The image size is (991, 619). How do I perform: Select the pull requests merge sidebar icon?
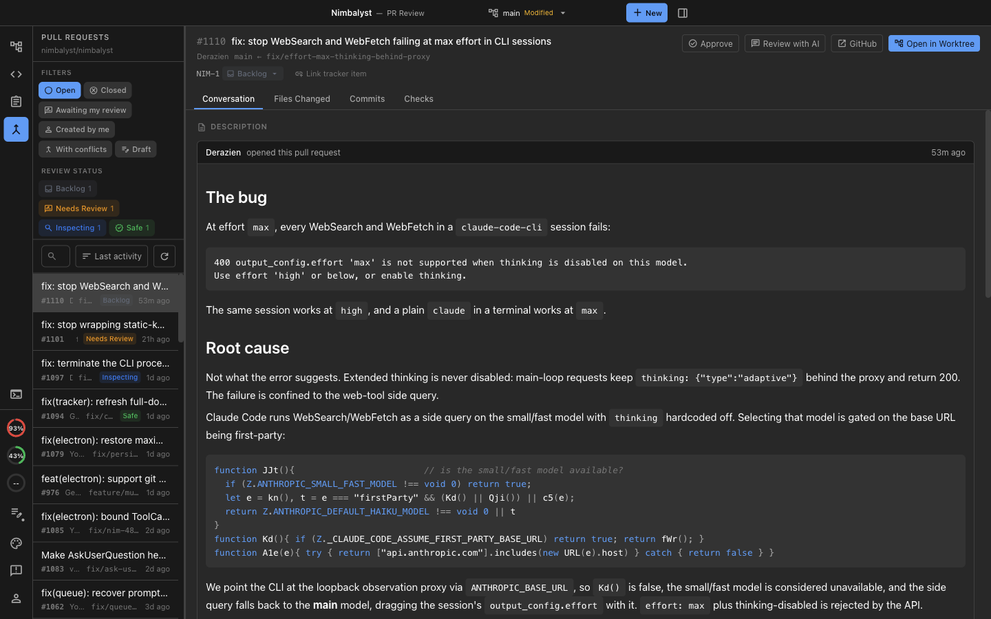(16, 129)
